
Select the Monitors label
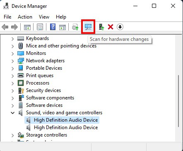pos(36,53)
